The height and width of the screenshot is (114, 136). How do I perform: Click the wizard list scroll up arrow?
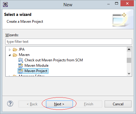tap(129, 49)
